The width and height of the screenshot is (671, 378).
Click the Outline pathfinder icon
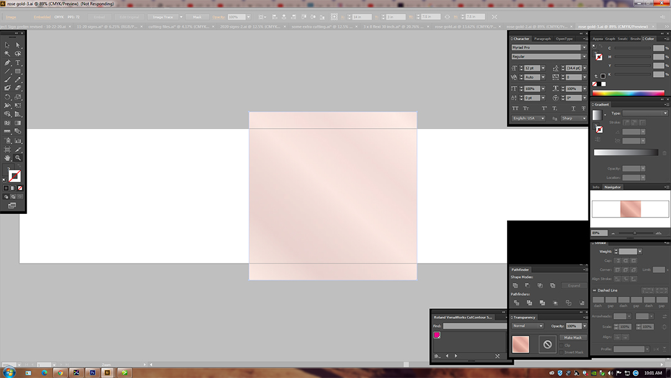click(x=568, y=303)
